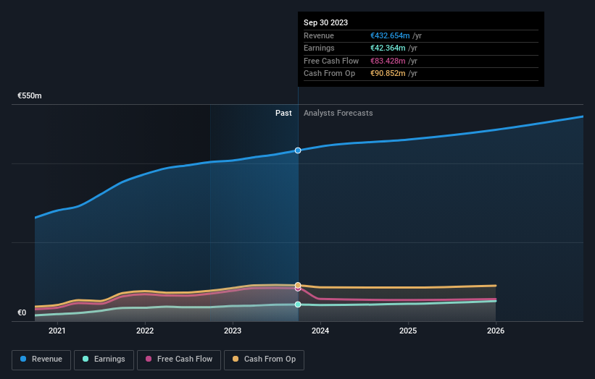Click the 2024 x-axis label
This screenshot has height=379, width=595.
coord(320,331)
